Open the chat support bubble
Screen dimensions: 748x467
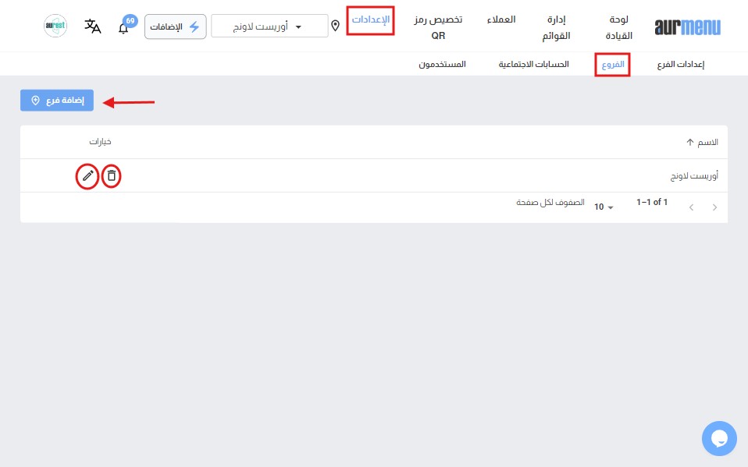point(719,438)
